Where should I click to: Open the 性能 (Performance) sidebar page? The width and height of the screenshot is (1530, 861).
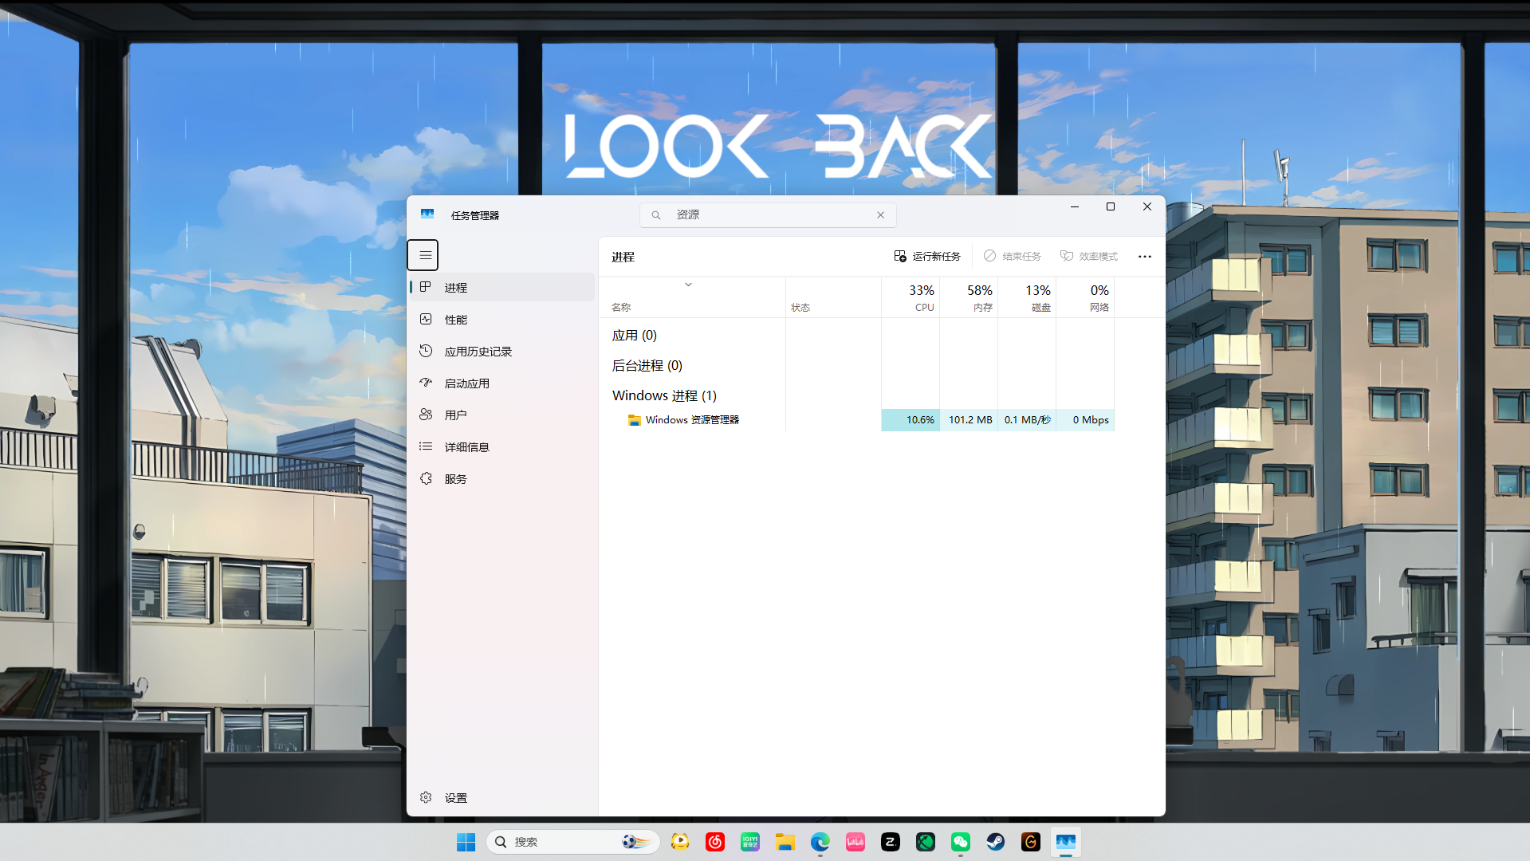(x=501, y=319)
